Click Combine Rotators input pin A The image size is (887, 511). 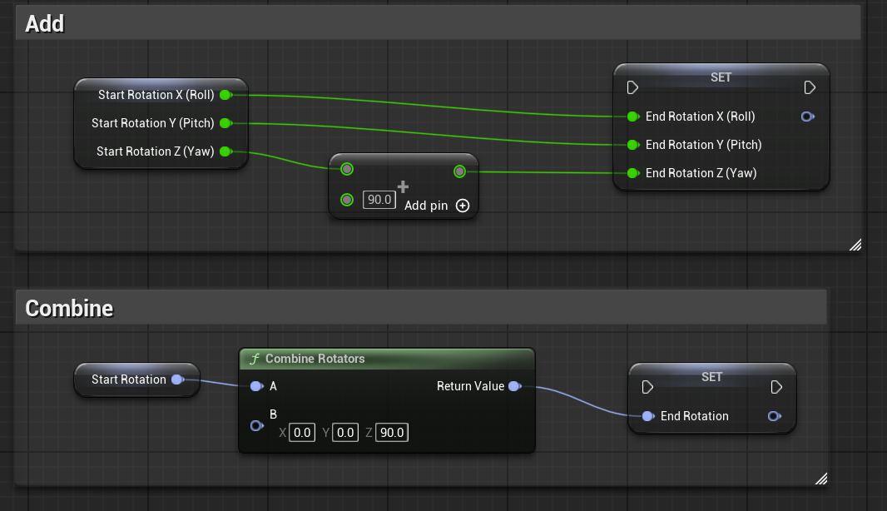[257, 386]
